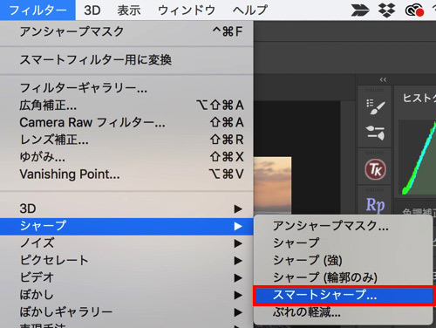Select アンシャープマスク... in the sharpen submenu

click(x=343, y=226)
